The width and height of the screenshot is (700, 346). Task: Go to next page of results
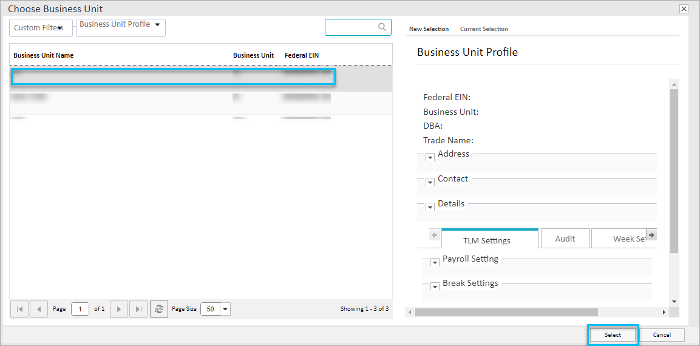pos(119,309)
